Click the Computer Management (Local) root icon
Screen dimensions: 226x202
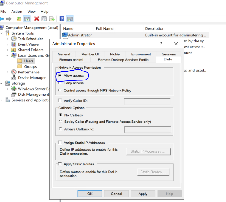(x=2, y=27)
